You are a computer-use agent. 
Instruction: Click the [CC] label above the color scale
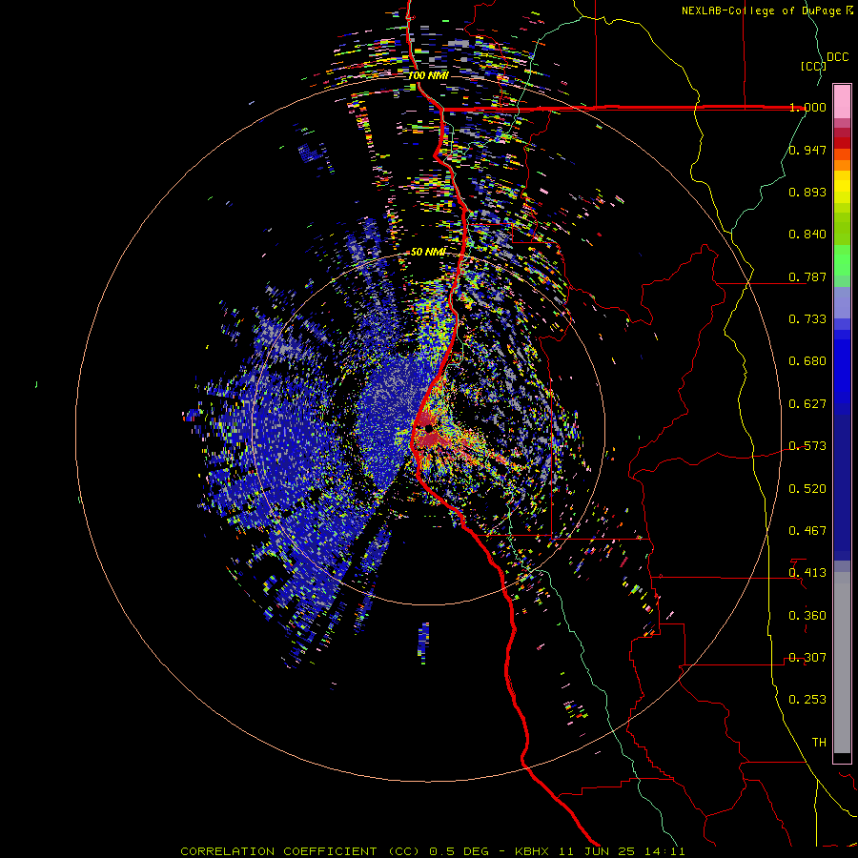coord(813,66)
